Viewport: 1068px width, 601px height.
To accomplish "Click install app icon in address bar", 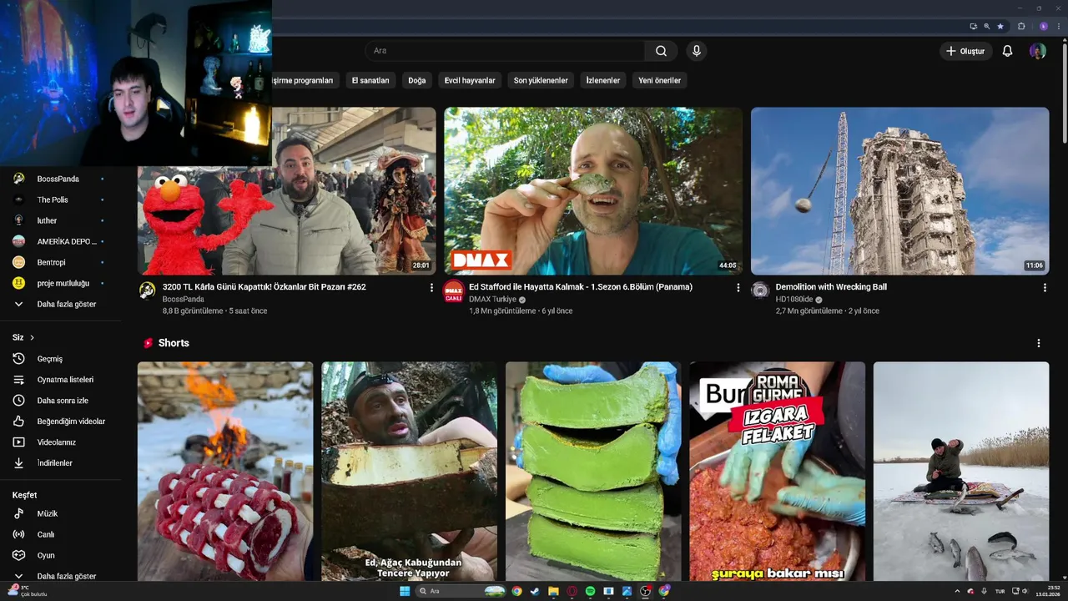I will (x=973, y=26).
